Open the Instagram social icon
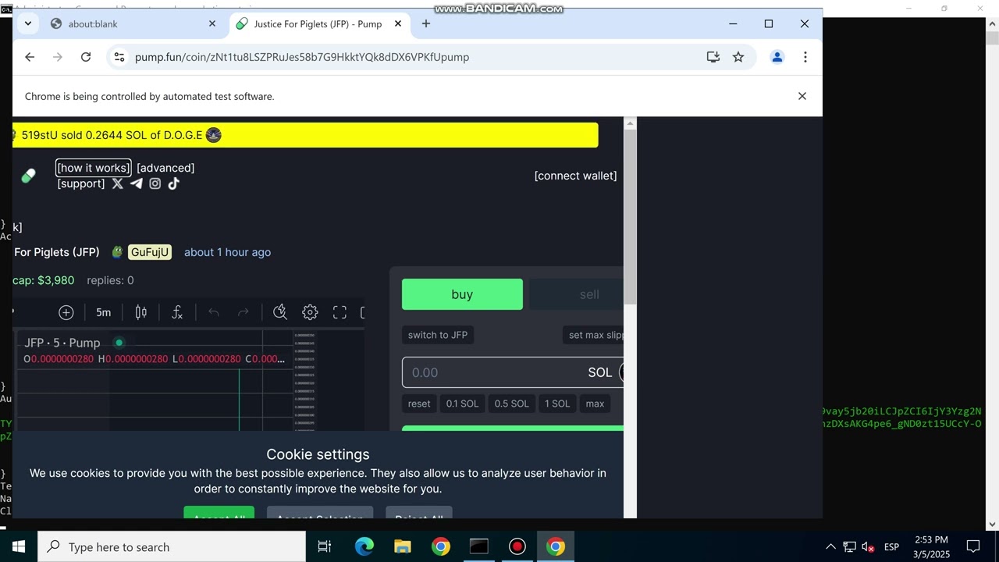 pos(155,183)
